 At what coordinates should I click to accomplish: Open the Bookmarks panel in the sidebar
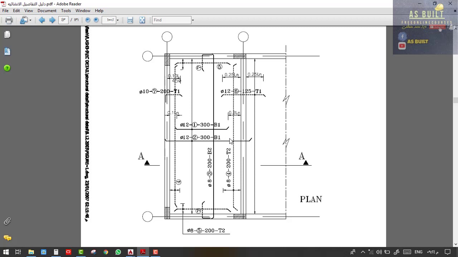click(x=7, y=51)
